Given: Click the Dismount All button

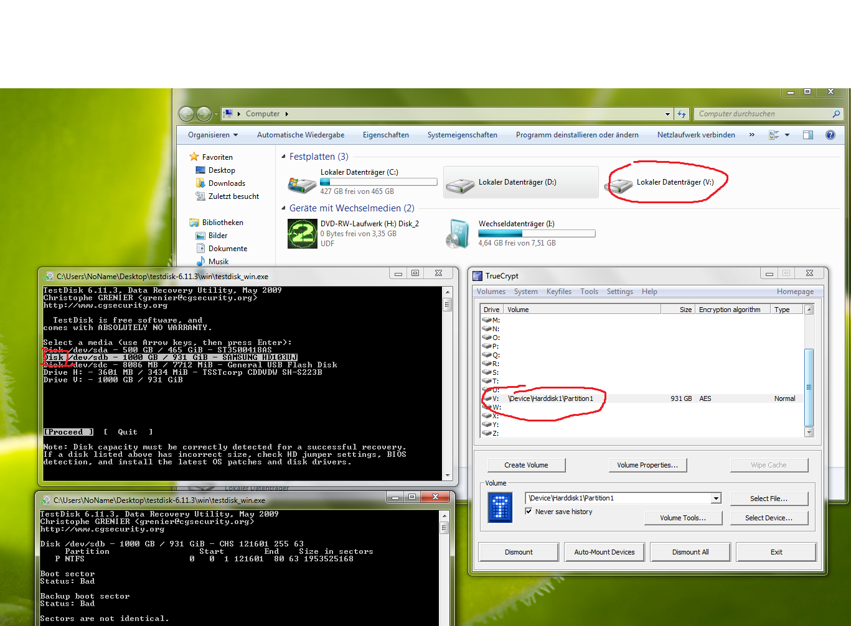Looking at the screenshot, I should pos(690,552).
